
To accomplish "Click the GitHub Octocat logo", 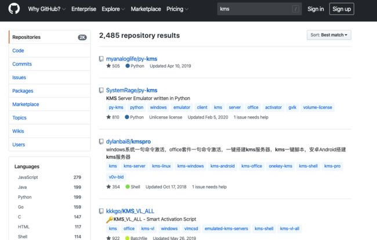I will (x=14, y=9).
